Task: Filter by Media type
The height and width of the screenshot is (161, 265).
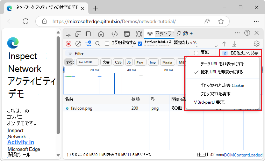Action: tap(167, 62)
